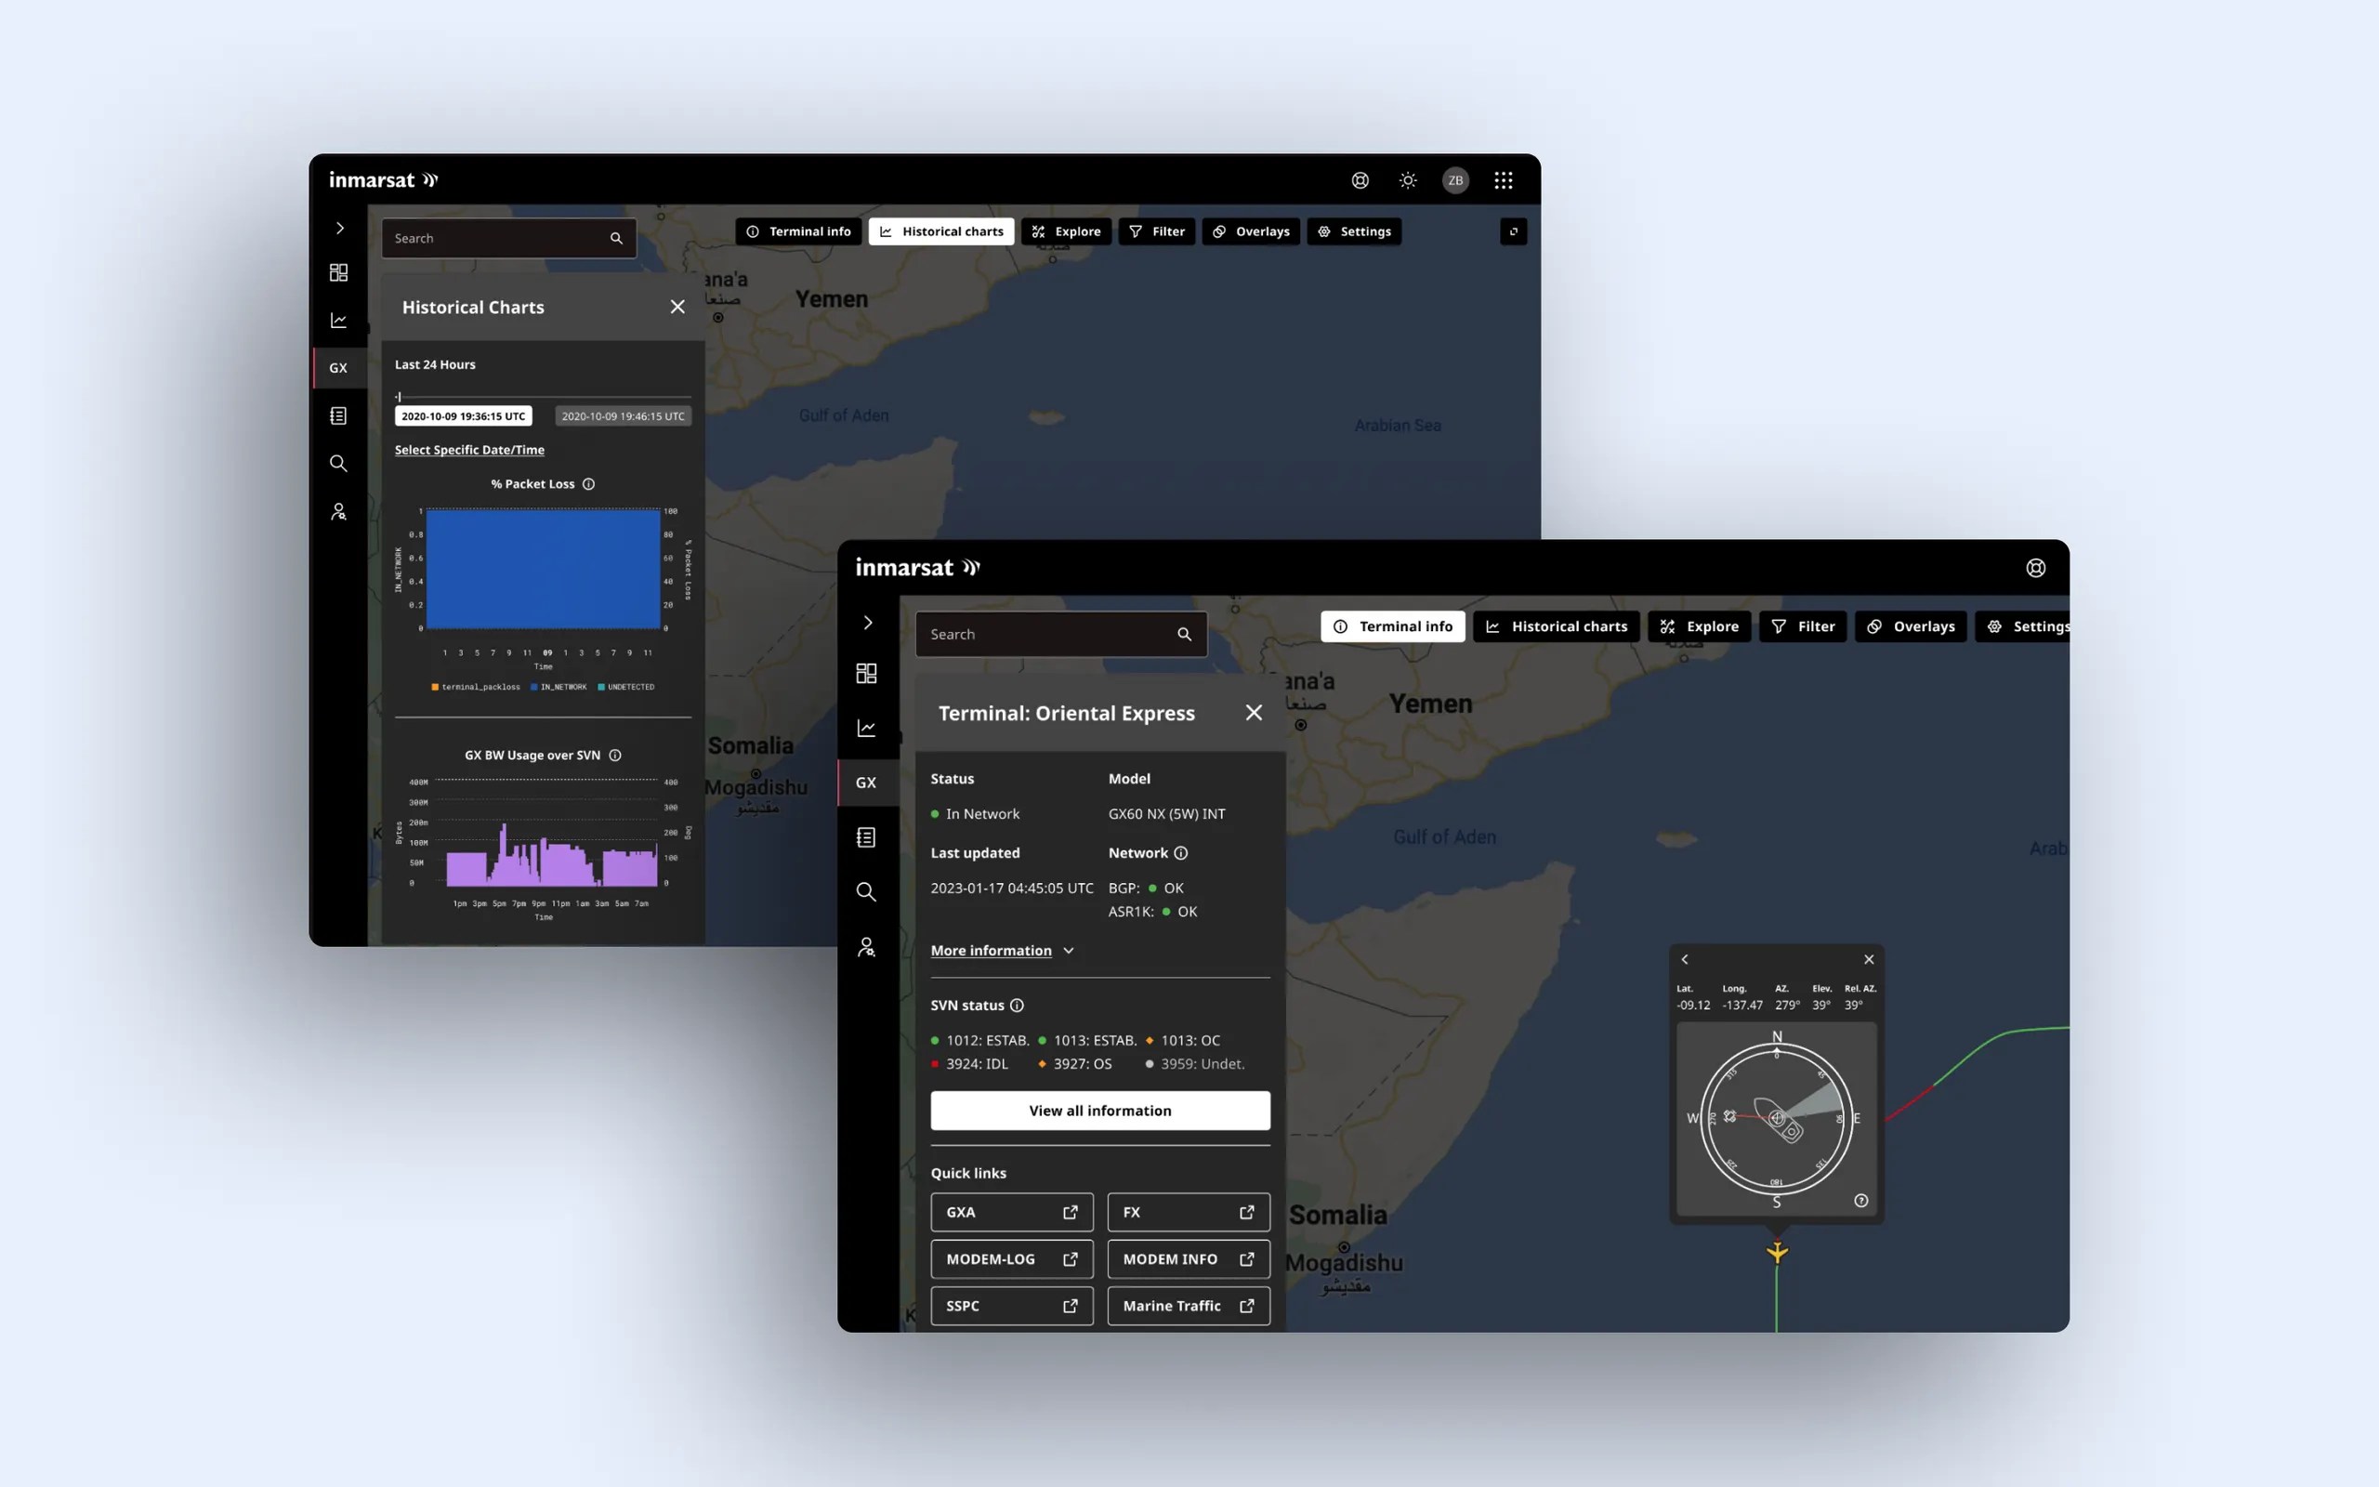Open the app grid launcher next to ZB avatar
This screenshot has height=1487, width=2379.
point(1503,180)
